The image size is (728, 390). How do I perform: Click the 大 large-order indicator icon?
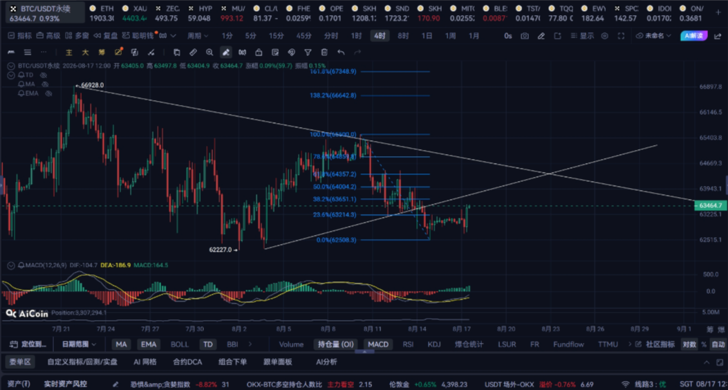click(85, 53)
